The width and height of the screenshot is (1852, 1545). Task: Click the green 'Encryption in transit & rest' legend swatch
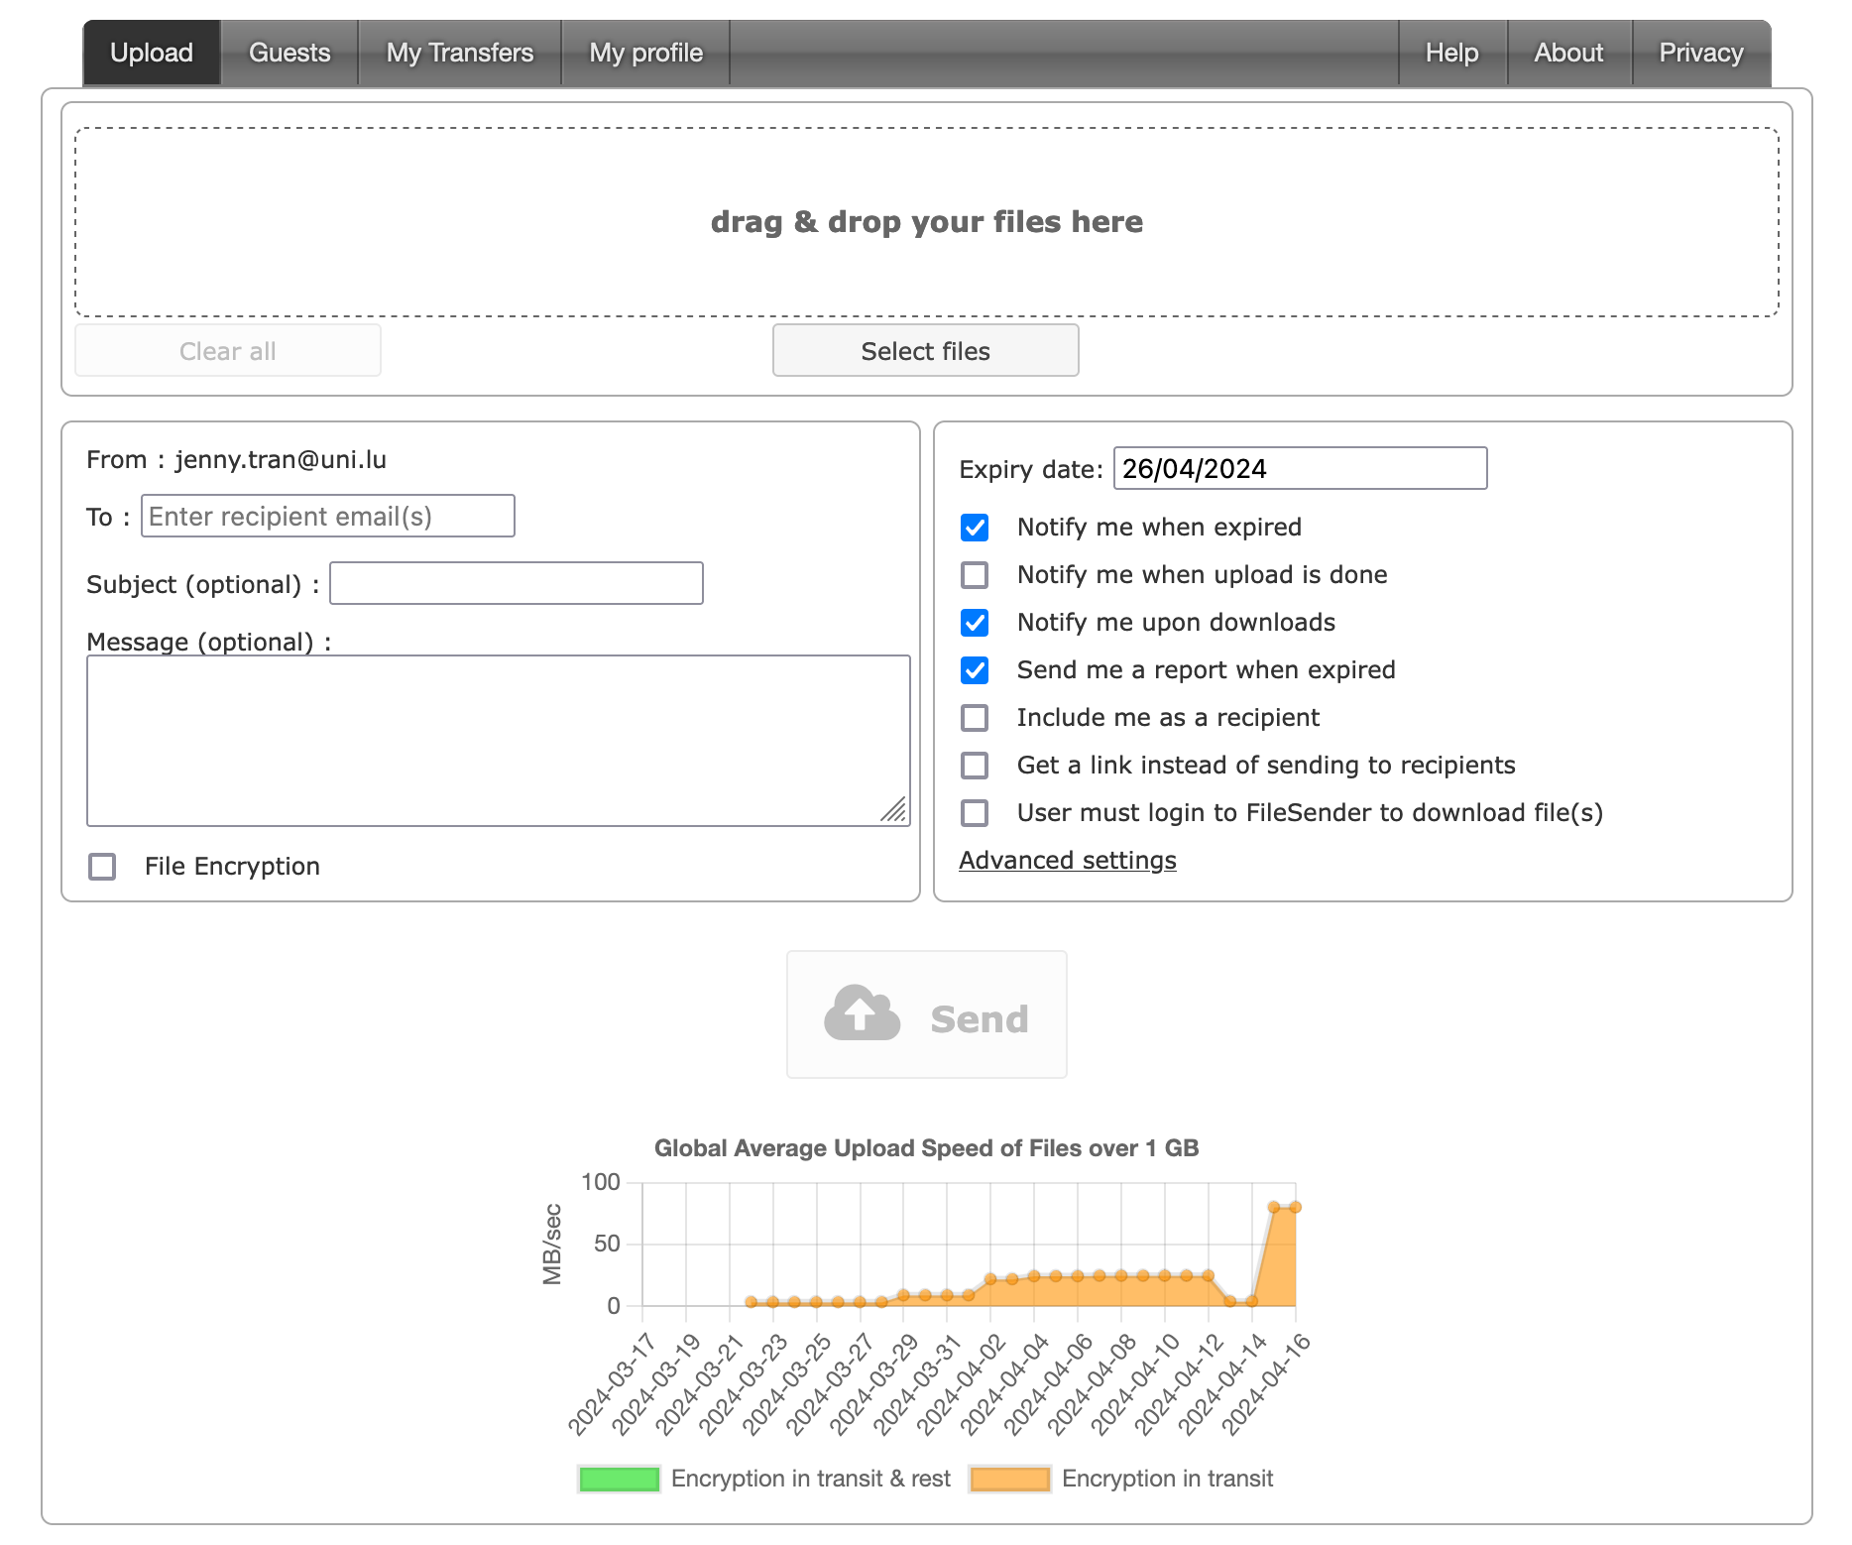tap(619, 1479)
